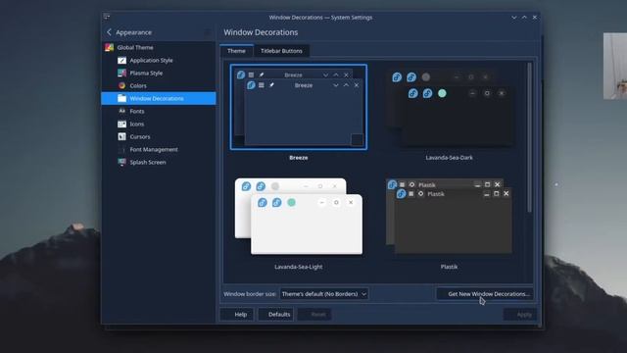Viewport: 627px width, 353px height.
Task: Click the edit button on Breeze preview
Action: pyautogui.click(x=357, y=139)
